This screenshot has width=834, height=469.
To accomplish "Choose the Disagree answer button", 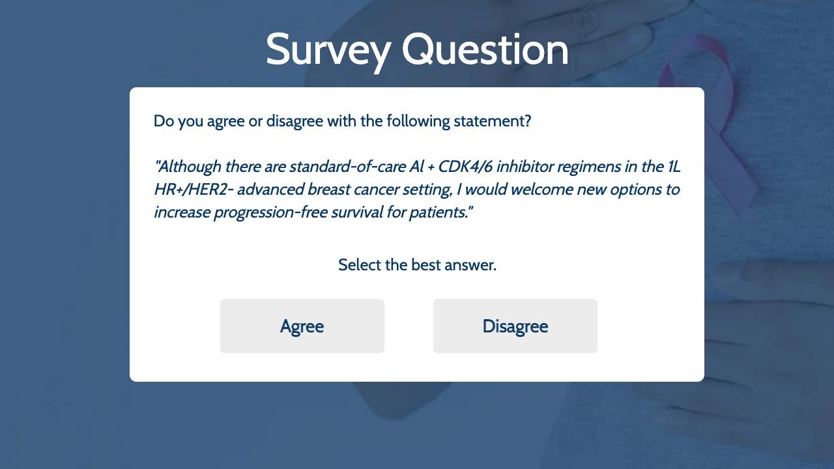I will click(515, 326).
